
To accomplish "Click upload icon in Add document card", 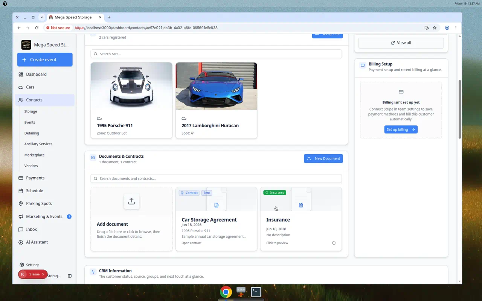I will click(x=131, y=201).
